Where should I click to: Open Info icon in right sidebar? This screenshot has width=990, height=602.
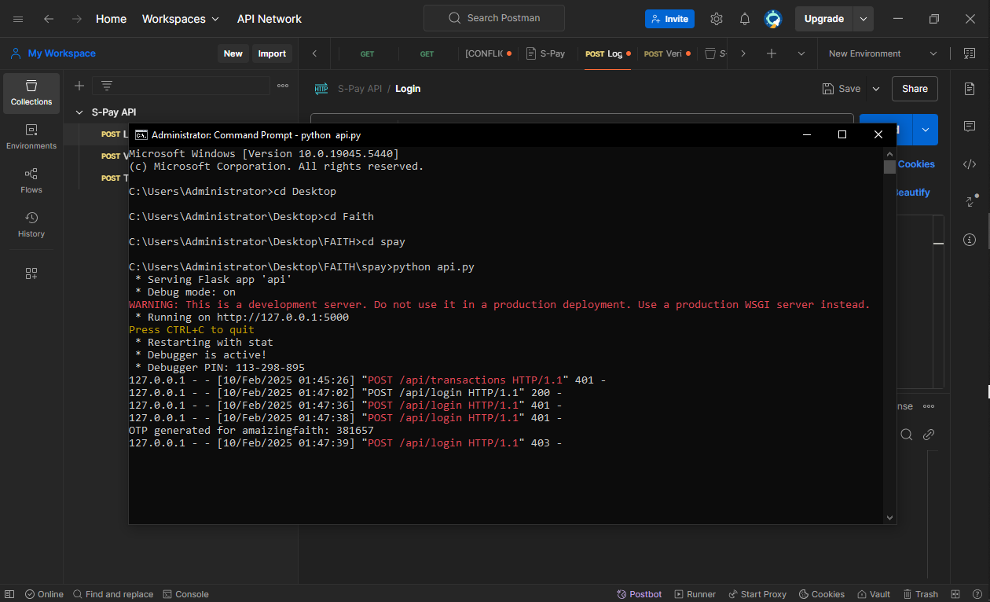coord(970,240)
